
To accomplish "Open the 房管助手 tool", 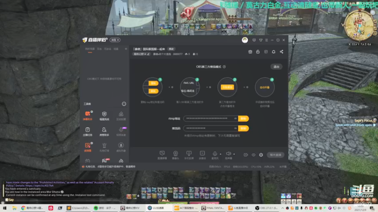I will (x=104, y=131).
